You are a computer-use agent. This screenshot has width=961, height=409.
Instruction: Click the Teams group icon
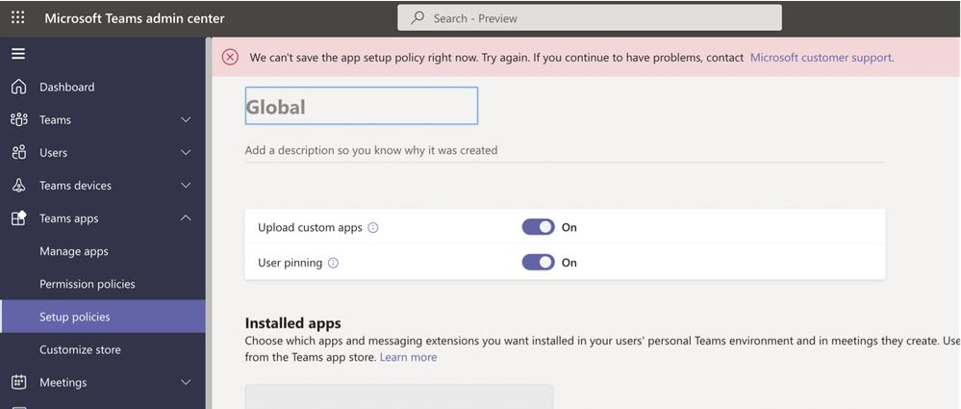tap(18, 119)
